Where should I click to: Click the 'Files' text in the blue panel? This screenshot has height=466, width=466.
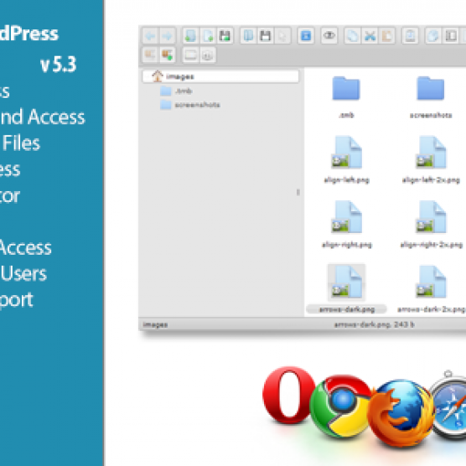click(21, 143)
